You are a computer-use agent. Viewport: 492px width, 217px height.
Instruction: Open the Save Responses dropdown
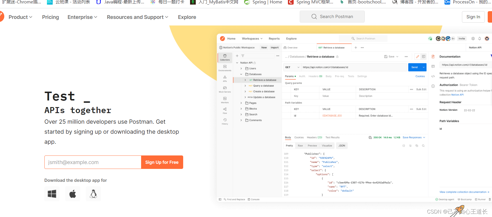[x=414, y=137]
